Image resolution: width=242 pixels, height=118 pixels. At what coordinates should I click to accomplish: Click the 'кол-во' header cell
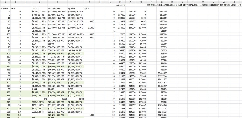(5, 8)
